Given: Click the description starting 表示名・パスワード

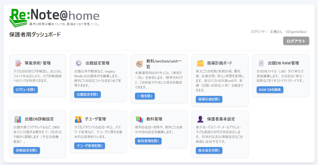Looking at the screenshot, I should tap(219, 134).
